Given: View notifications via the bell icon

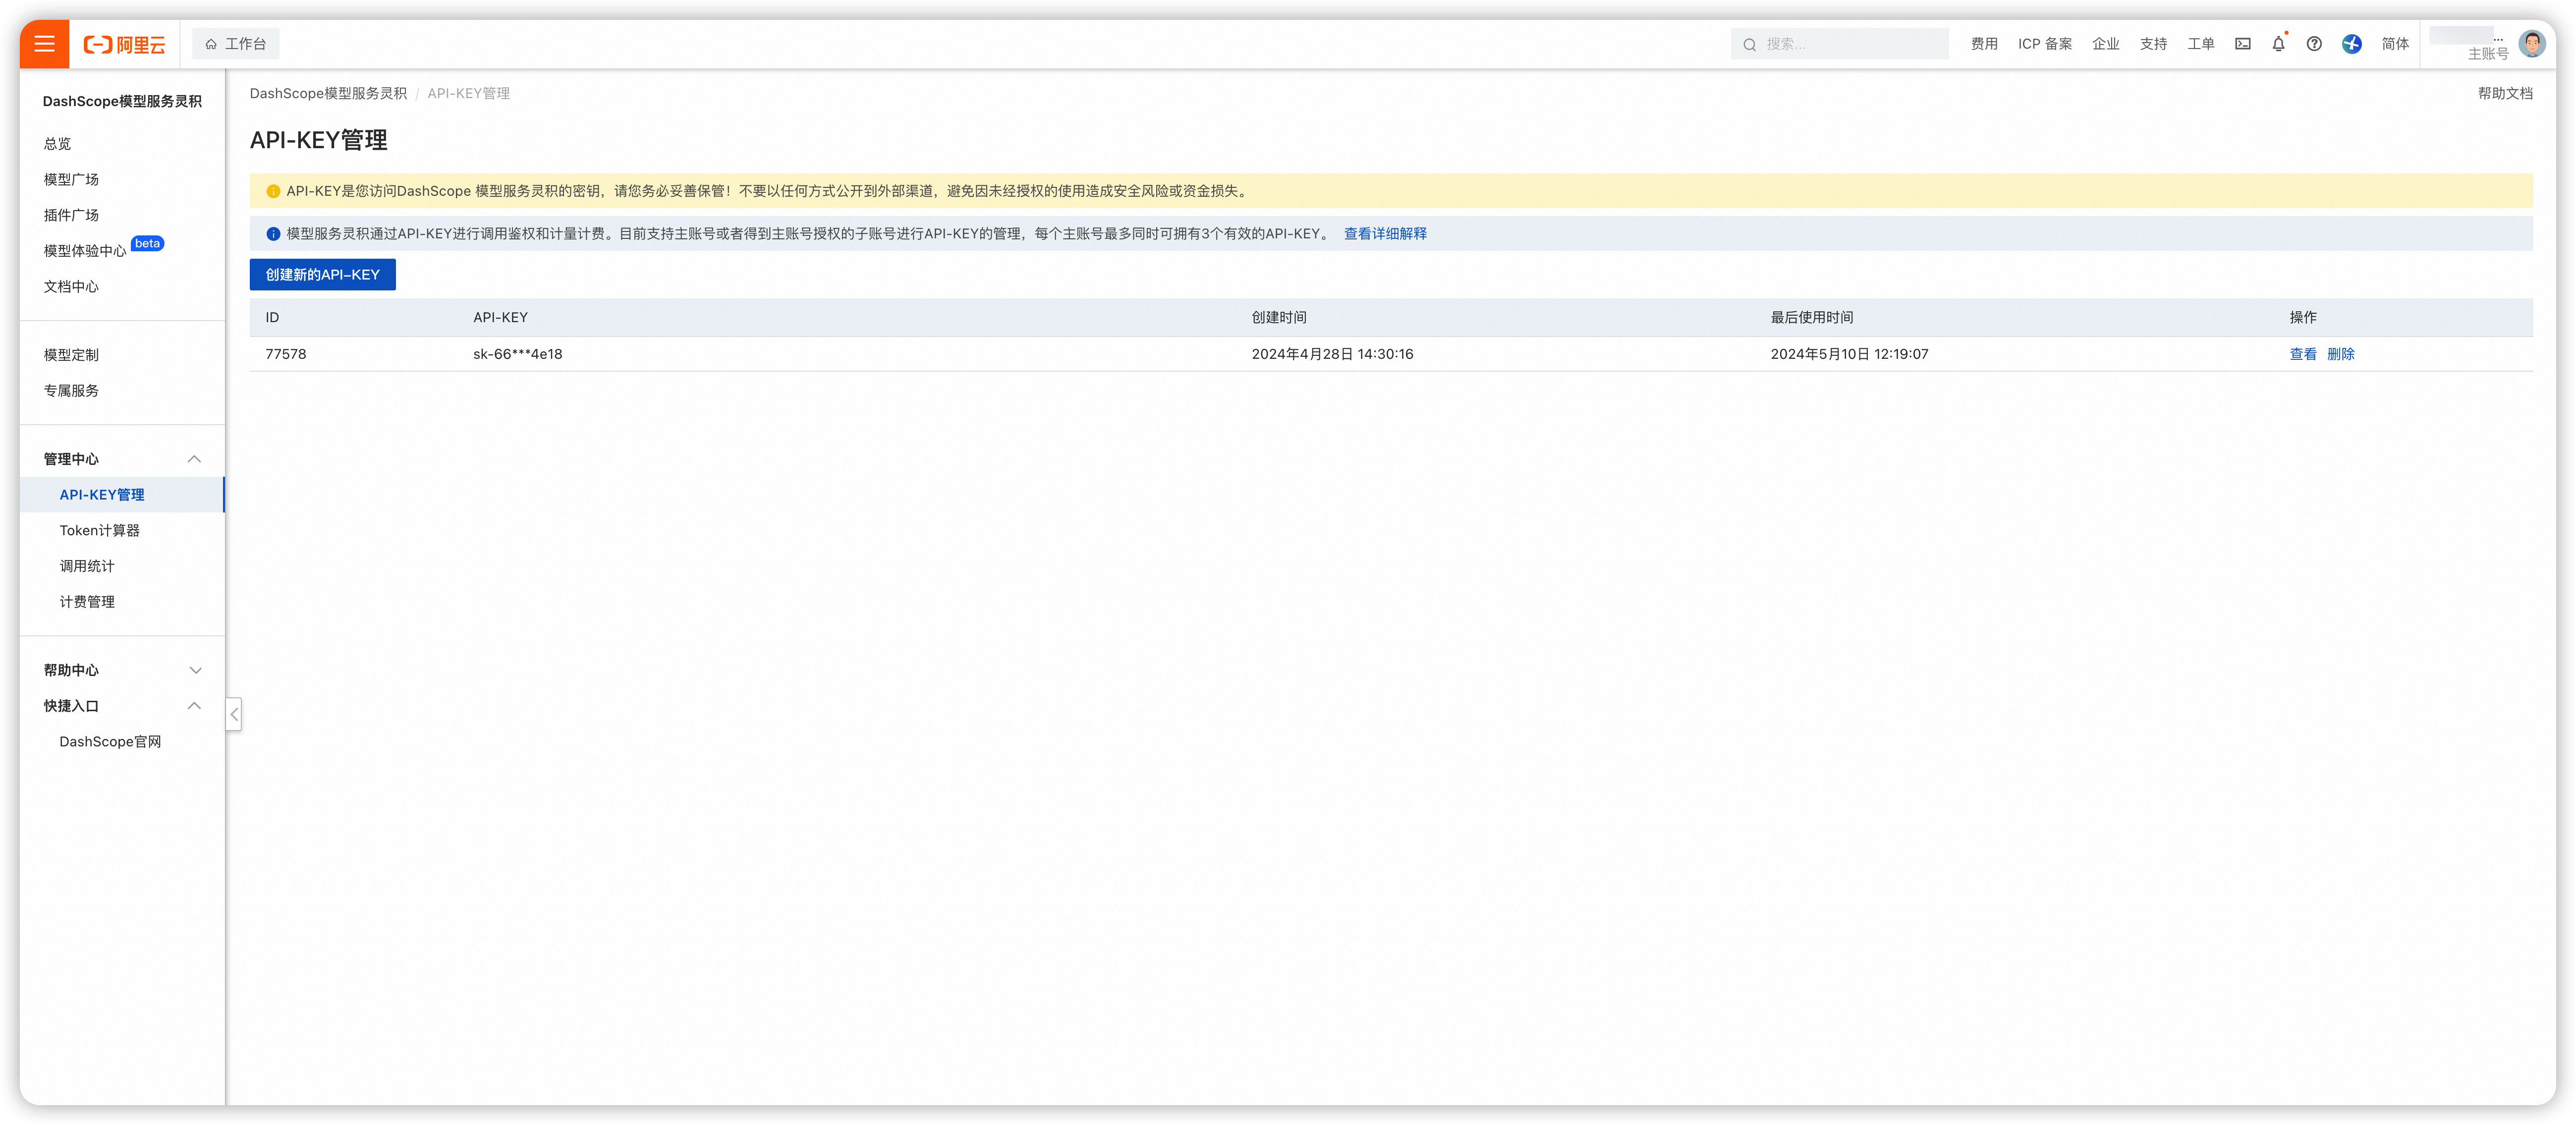Looking at the screenshot, I should pyautogui.click(x=2278, y=44).
